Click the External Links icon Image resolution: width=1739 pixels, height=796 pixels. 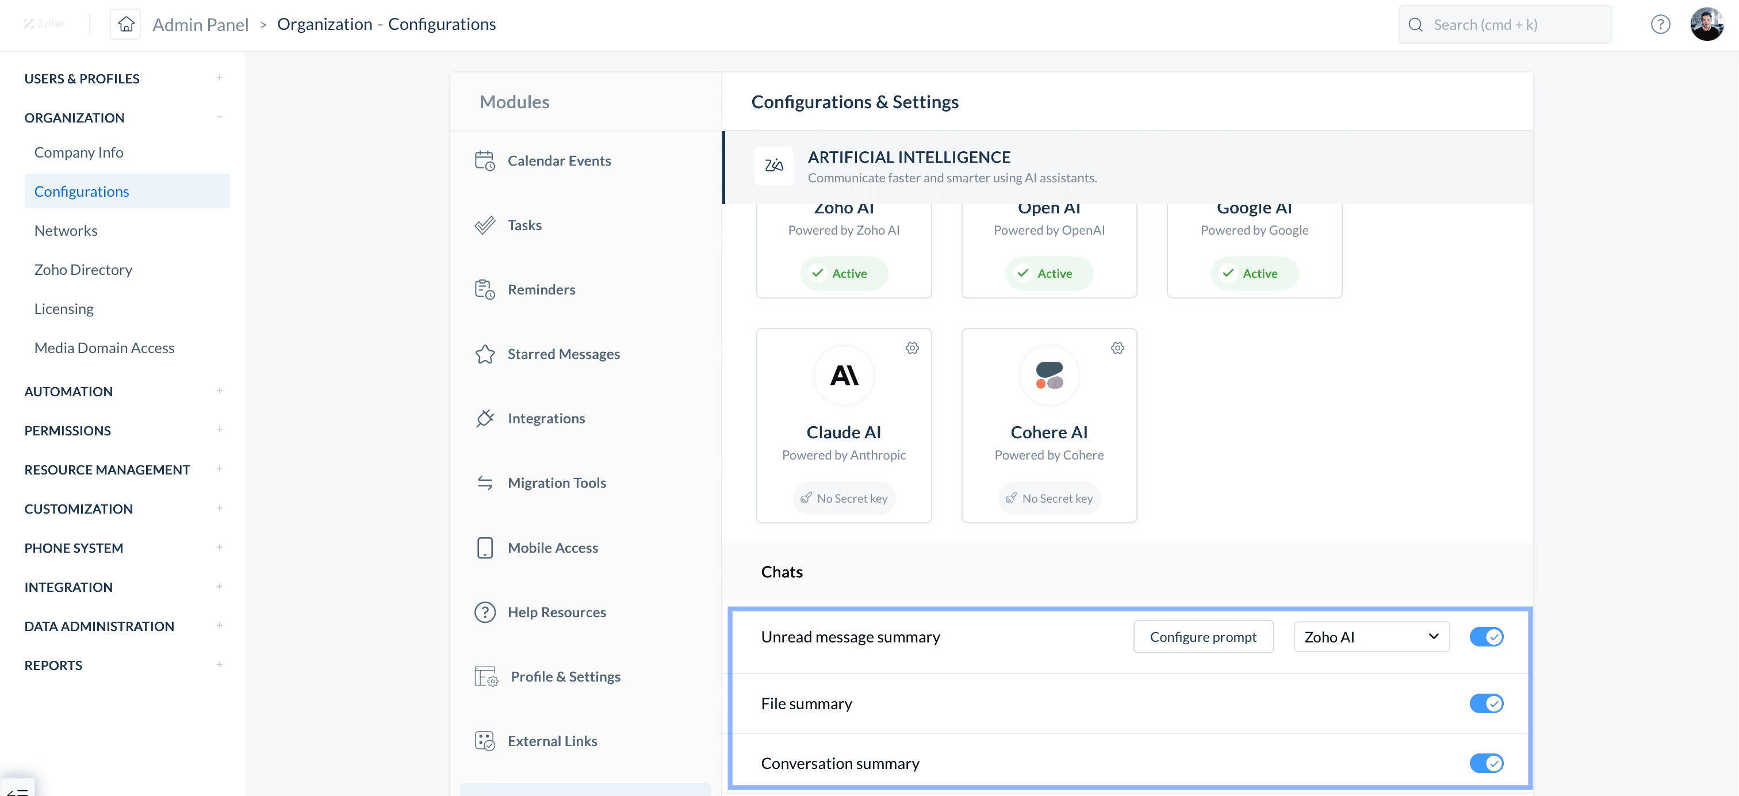pyautogui.click(x=485, y=741)
